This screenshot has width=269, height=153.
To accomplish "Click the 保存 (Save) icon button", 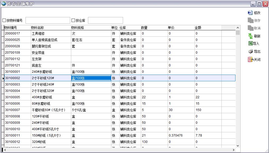I will coord(250,20).
